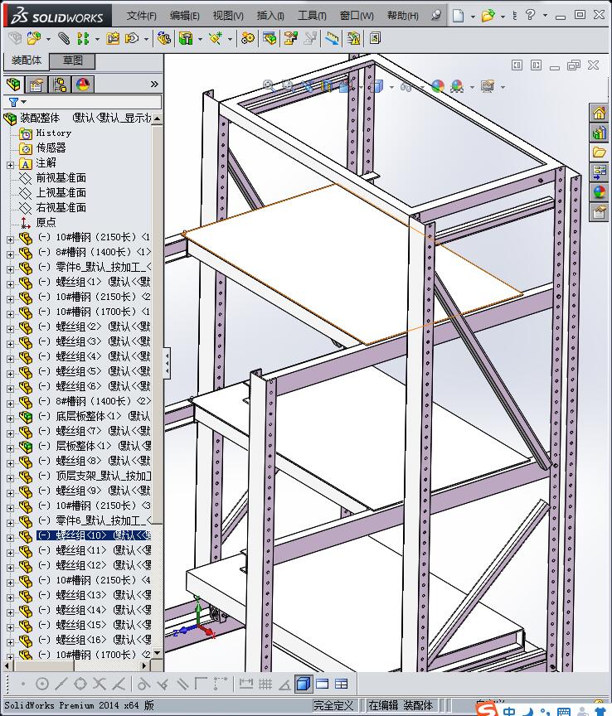Expand the 注解 tree node
The height and width of the screenshot is (716, 612).
pos(10,165)
